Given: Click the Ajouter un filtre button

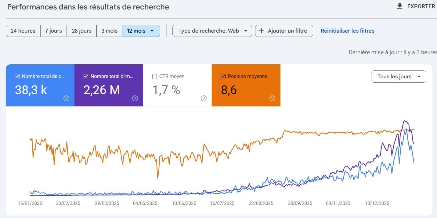Looking at the screenshot, I should pos(284,30).
